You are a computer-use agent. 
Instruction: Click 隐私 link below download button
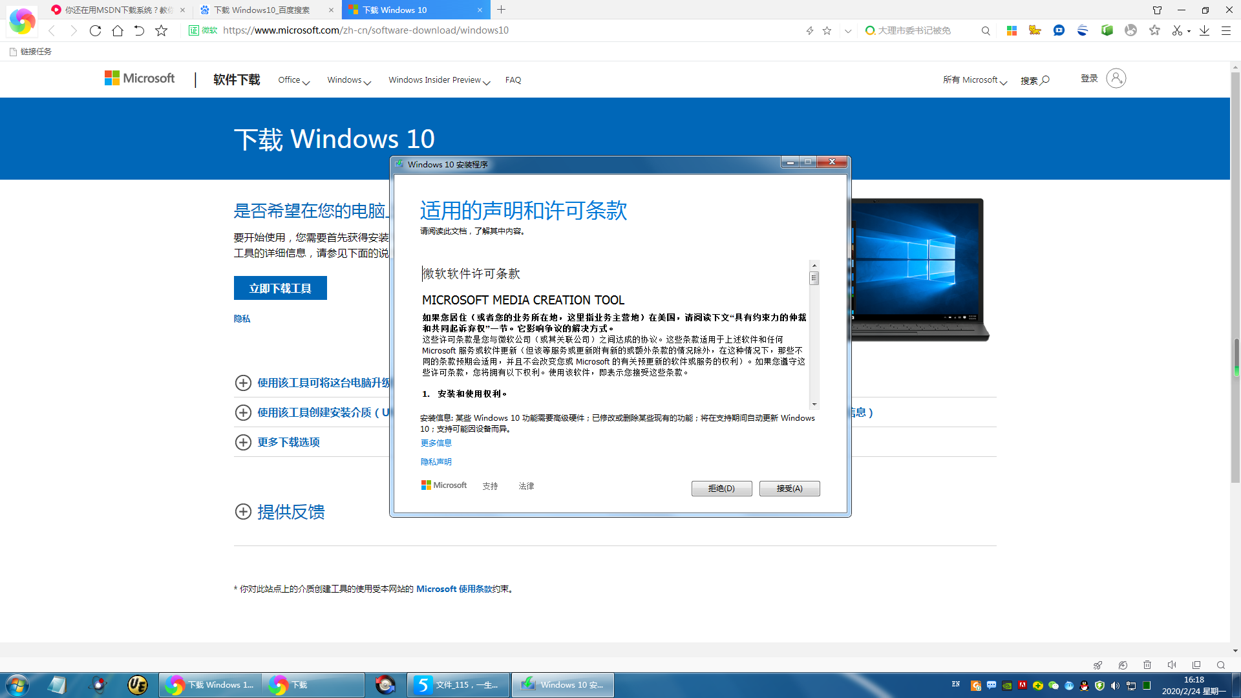pos(242,319)
